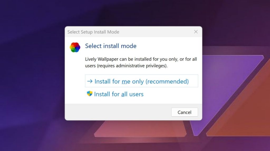270x151 pixels.
Task: Click the gray footer area beside Cancel
Action: [118, 112]
